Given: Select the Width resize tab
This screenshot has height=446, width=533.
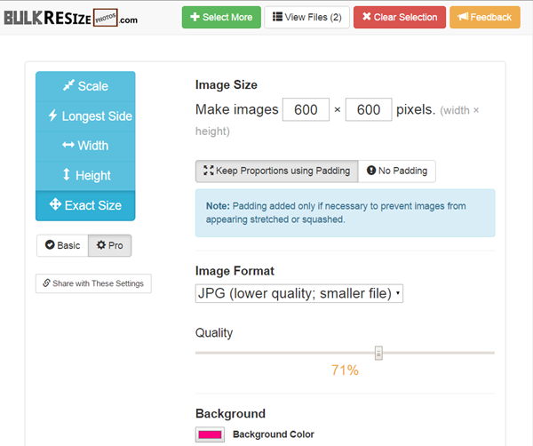Looking at the screenshot, I should tap(85, 146).
